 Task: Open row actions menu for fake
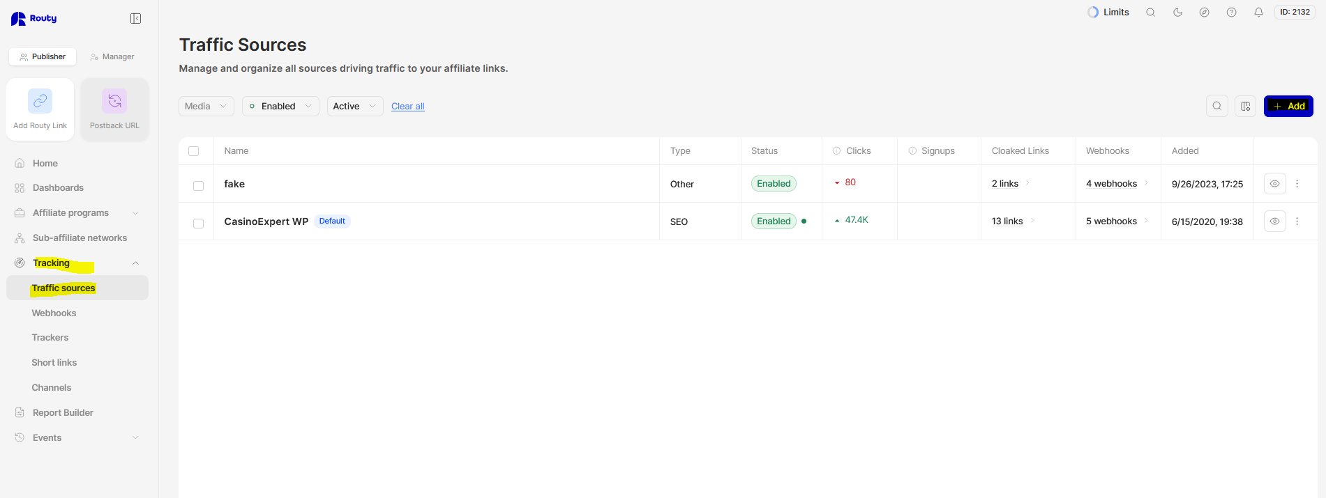tap(1297, 184)
